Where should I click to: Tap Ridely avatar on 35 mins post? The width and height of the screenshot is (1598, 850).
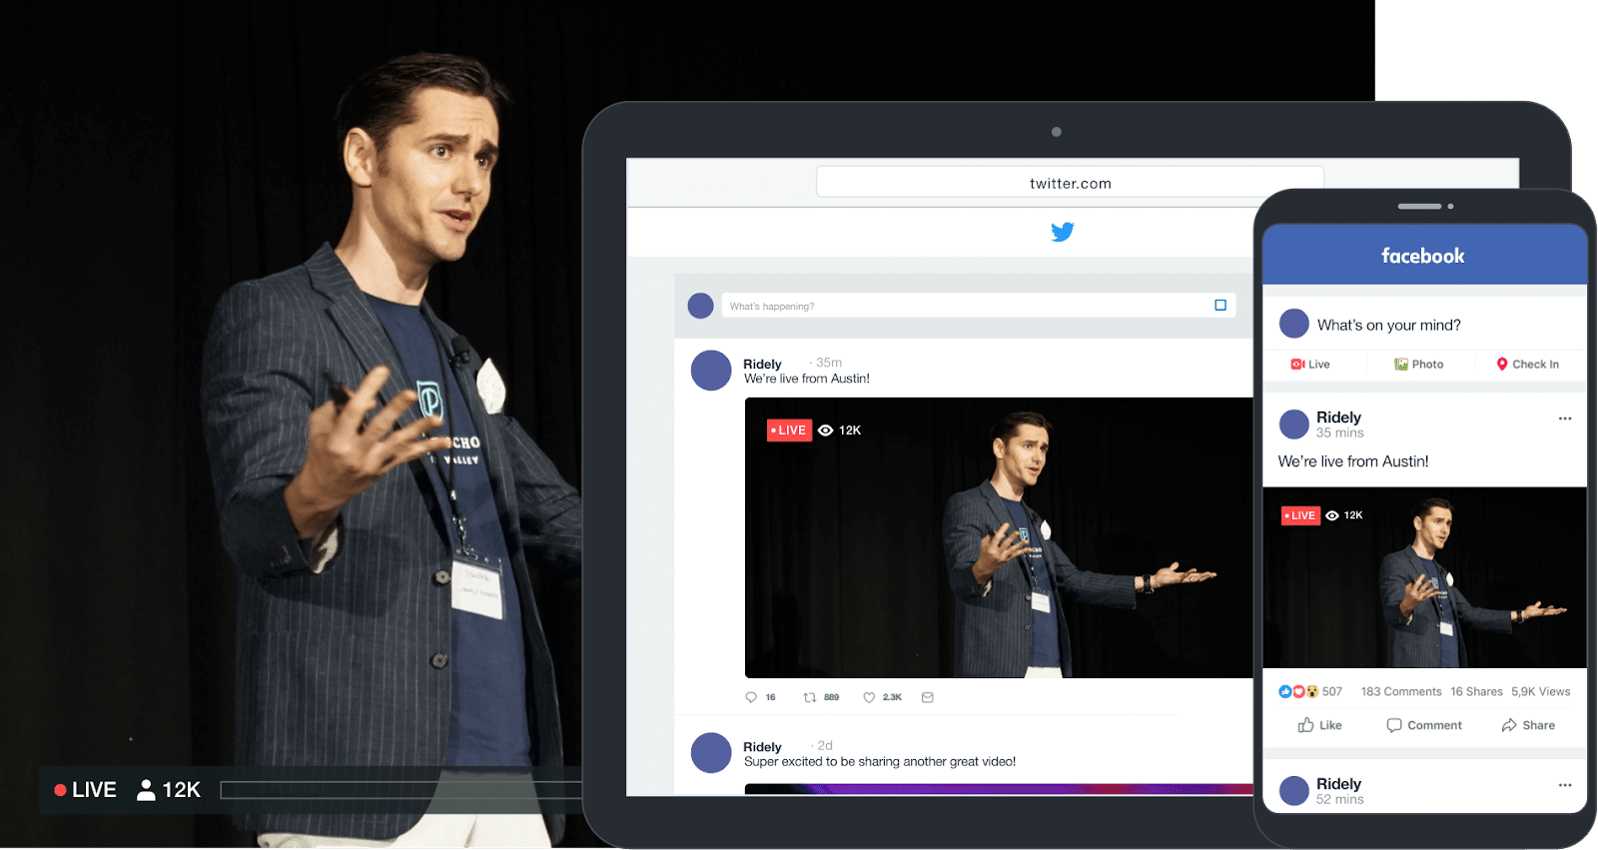pyautogui.click(x=1294, y=425)
